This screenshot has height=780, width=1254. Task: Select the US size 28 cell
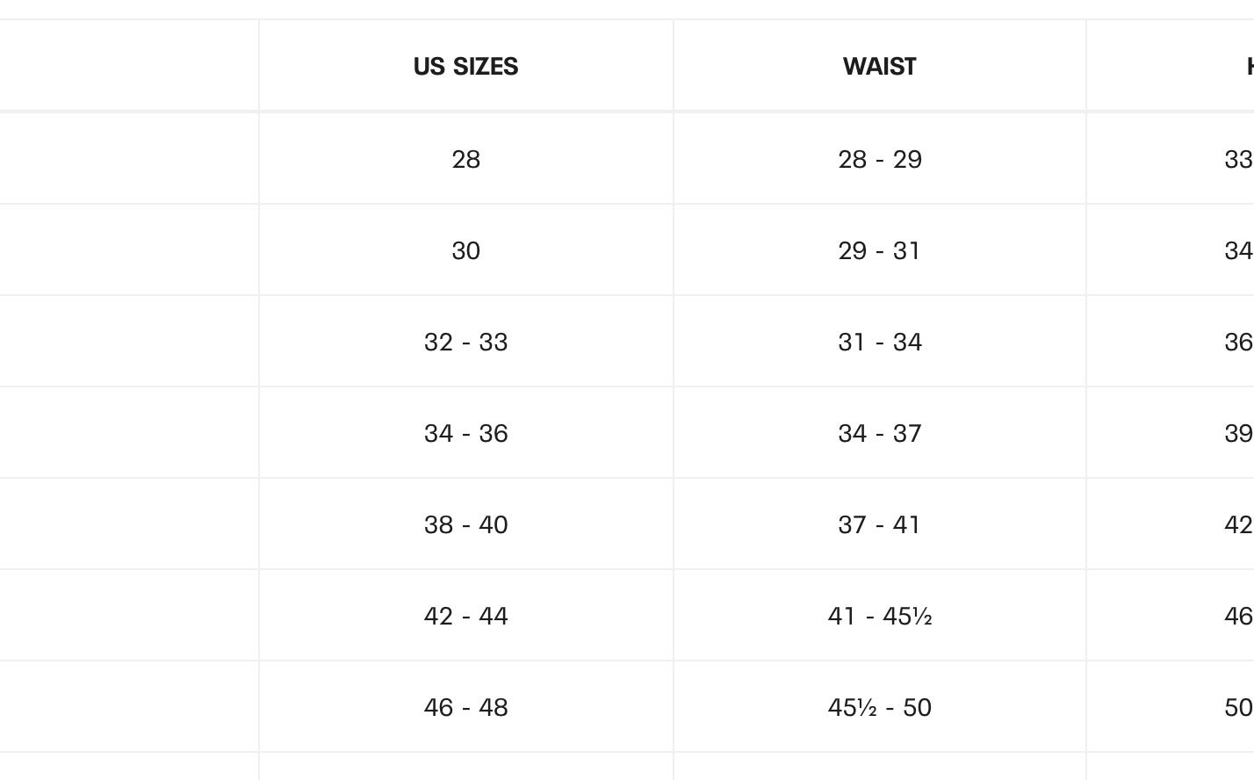coord(465,159)
